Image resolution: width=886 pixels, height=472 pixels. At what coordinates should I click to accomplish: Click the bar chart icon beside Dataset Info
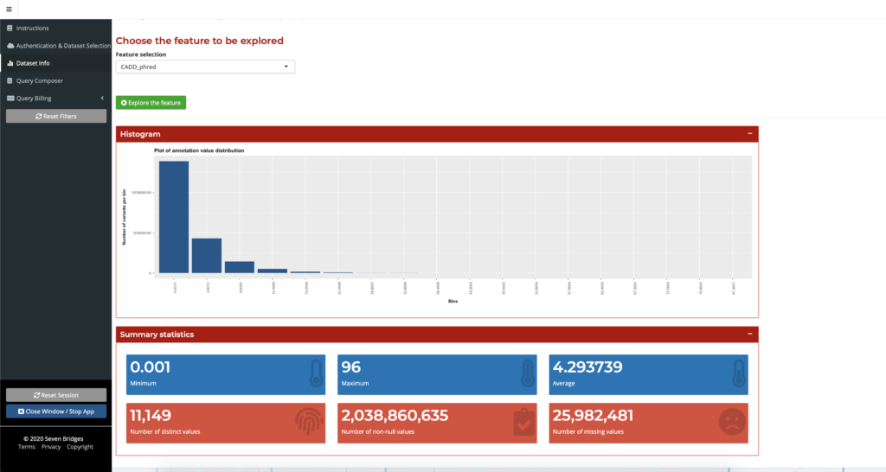pos(10,63)
